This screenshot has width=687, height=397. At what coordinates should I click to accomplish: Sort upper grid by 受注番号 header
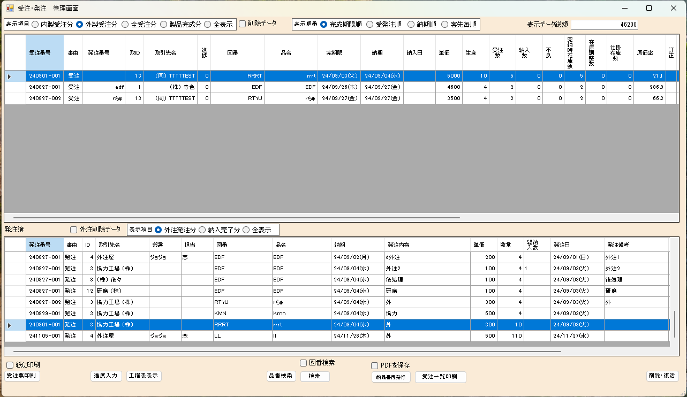(44, 53)
